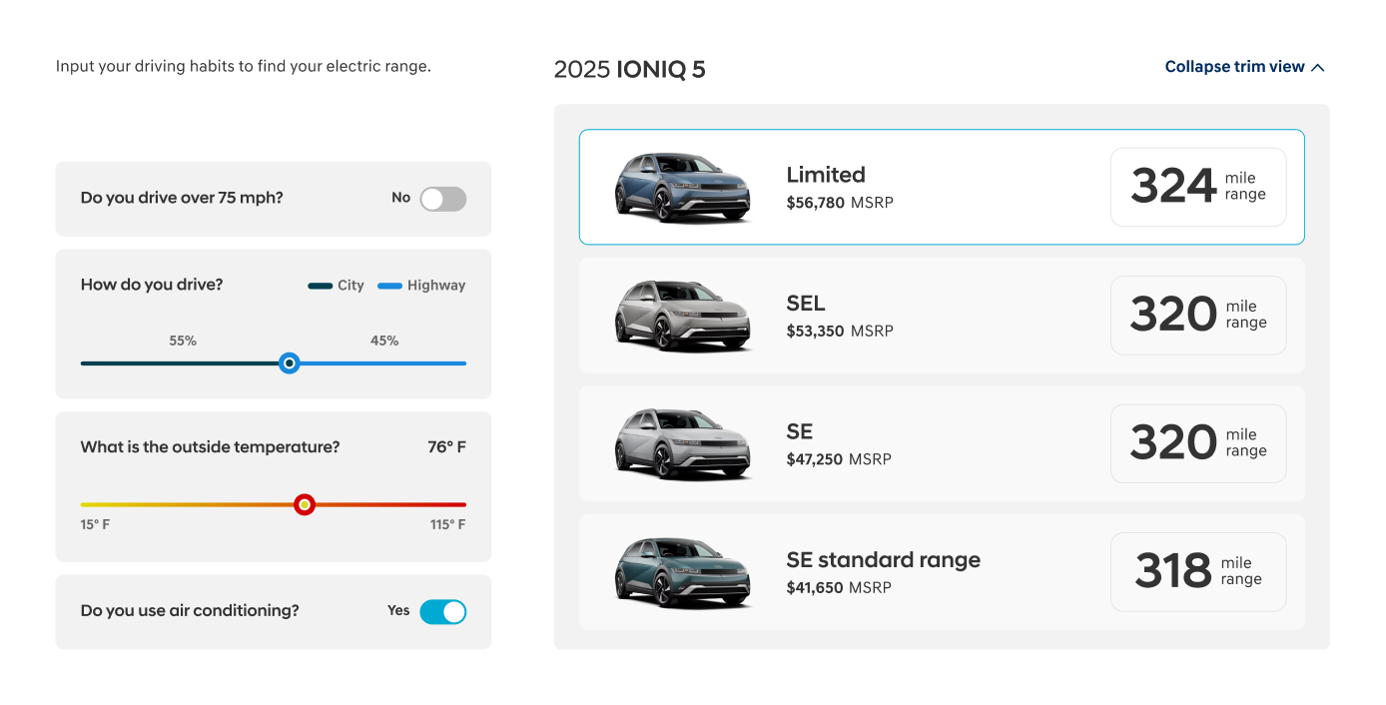The image size is (1386, 705).
Task: Click the chevron next to Collapse trim view
Action: click(x=1318, y=66)
